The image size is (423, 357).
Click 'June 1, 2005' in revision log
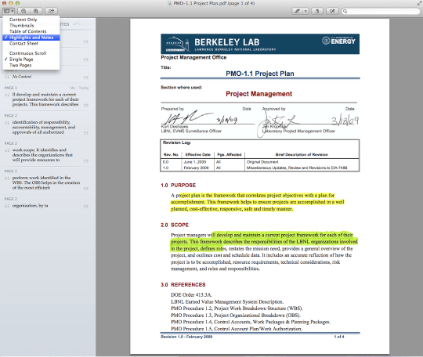pyautogui.click(x=195, y=162)
